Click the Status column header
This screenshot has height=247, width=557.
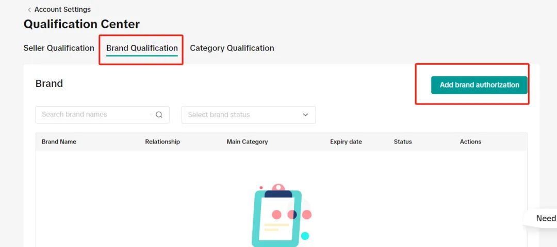pyautogui.click(x=403, y=142)
